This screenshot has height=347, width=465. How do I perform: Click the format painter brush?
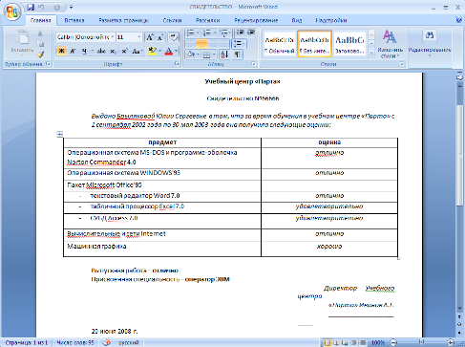tap(40, 54)
